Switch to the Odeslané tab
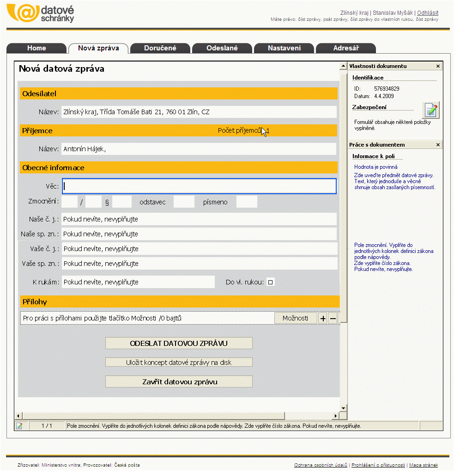This screenshot has width=454, height=474. 222,48
